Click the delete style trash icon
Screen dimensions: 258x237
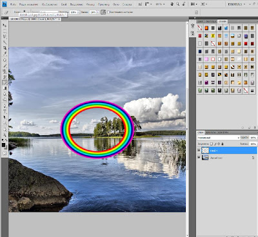pyautogui.click(x=255, y=128)
